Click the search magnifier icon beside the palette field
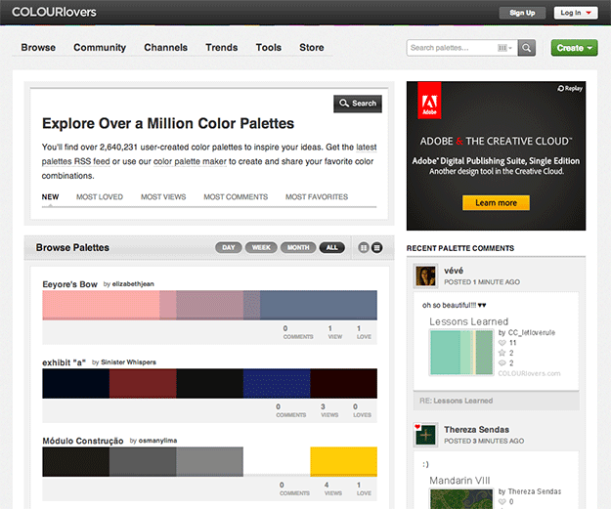The height and width of the screenshot is (509, 611). [527, 47]
